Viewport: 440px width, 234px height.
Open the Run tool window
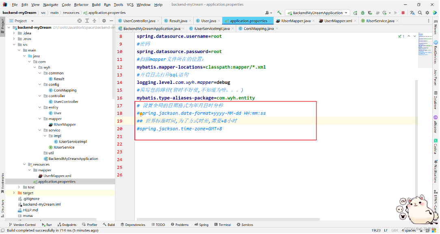coord(47,225)
